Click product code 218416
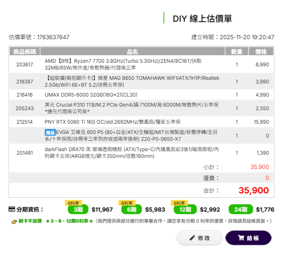 25,95
